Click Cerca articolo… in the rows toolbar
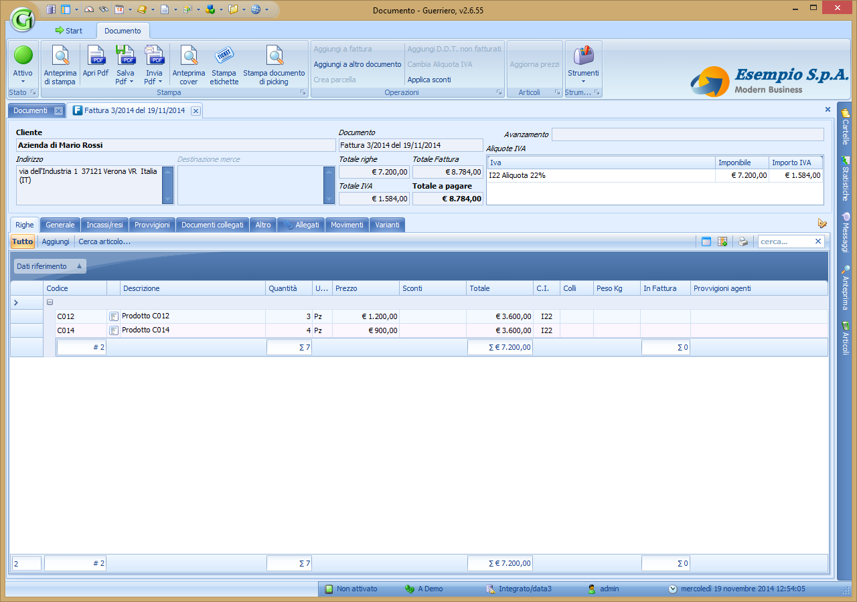This screenshot has height=602, width=857. 104,241
